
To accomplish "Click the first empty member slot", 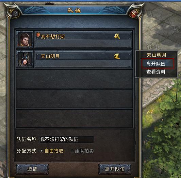I will pyautogui.click(x=75, y=79).
